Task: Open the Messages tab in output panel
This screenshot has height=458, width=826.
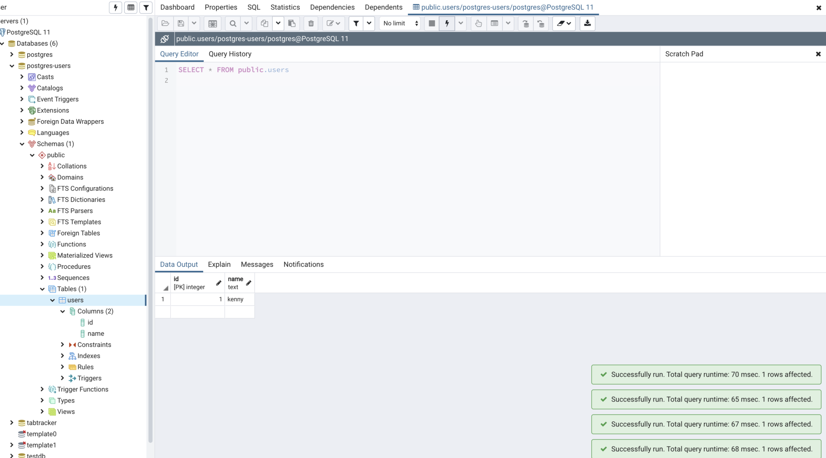Action: [x=257, y=264]
